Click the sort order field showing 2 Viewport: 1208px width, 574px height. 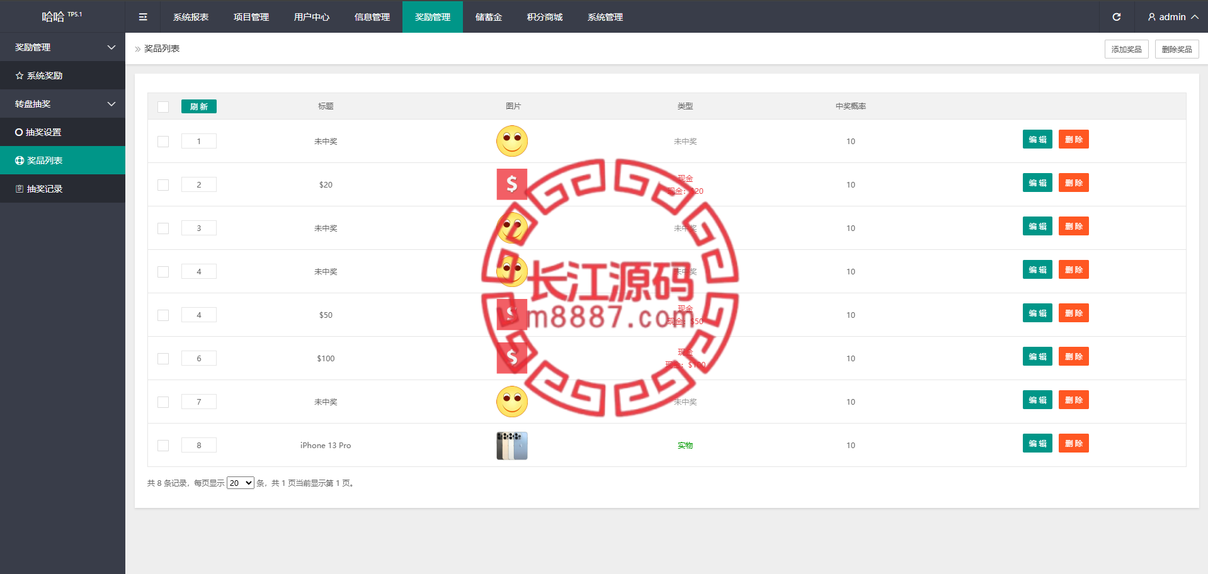199,184
